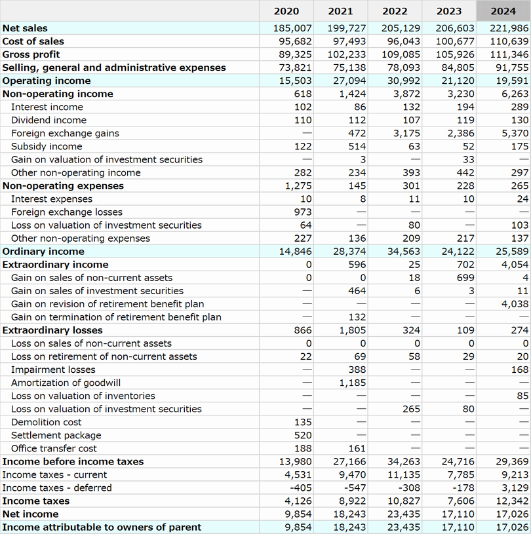Screen dimensions: 531x534
Task: Click Income attributable to owners of parent
Action: (x=102, y=527)
